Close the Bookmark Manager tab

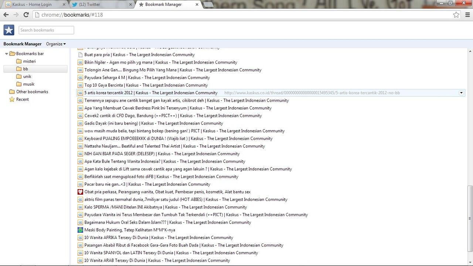coord(197,5)
